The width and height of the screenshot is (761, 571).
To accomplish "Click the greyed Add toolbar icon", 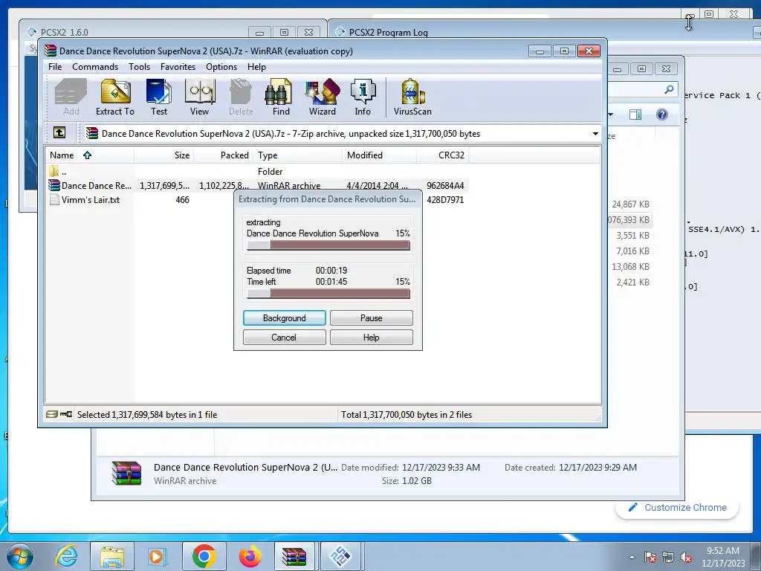I will (71, 97).
